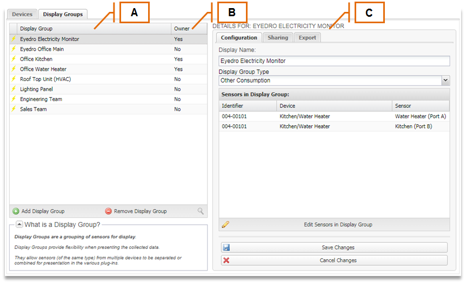
Task: Select Engineering Team display group
Action: 109,99
